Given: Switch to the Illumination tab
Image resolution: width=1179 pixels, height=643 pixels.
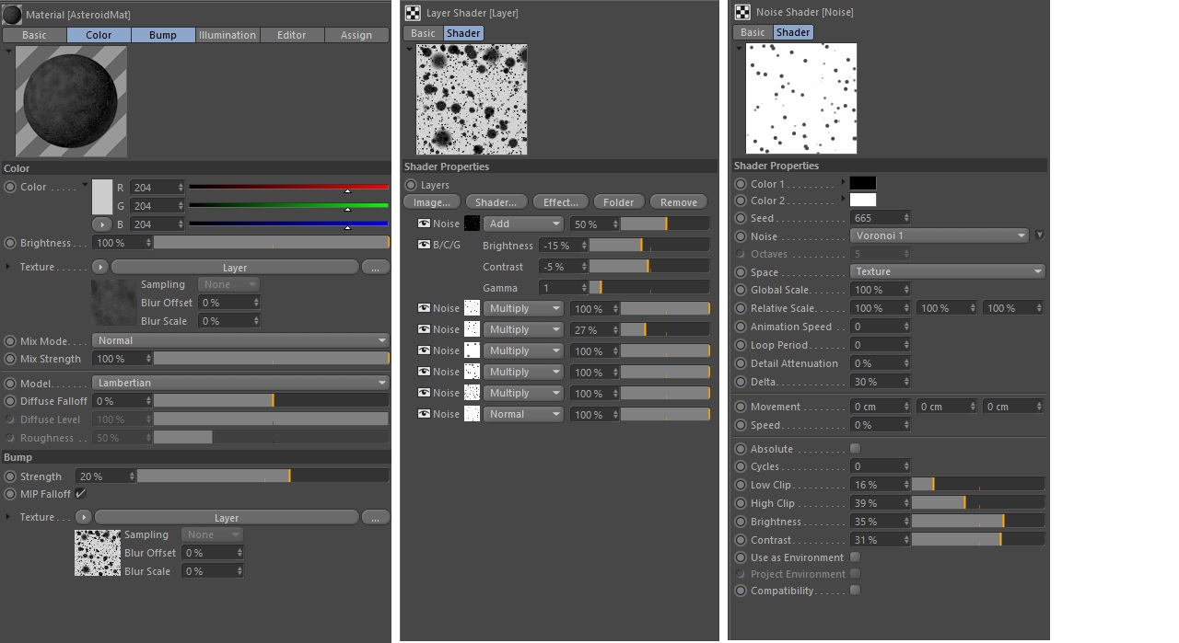Looking at the screenshot, I should [x=228, y=35].
